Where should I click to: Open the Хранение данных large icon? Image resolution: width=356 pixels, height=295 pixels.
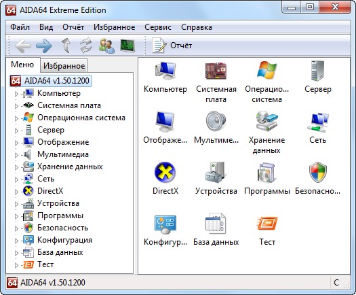tap(266, 121)
